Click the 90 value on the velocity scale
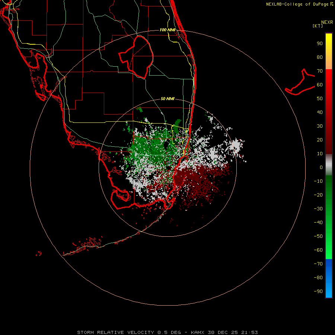335x335 pixels. [320, 44]
